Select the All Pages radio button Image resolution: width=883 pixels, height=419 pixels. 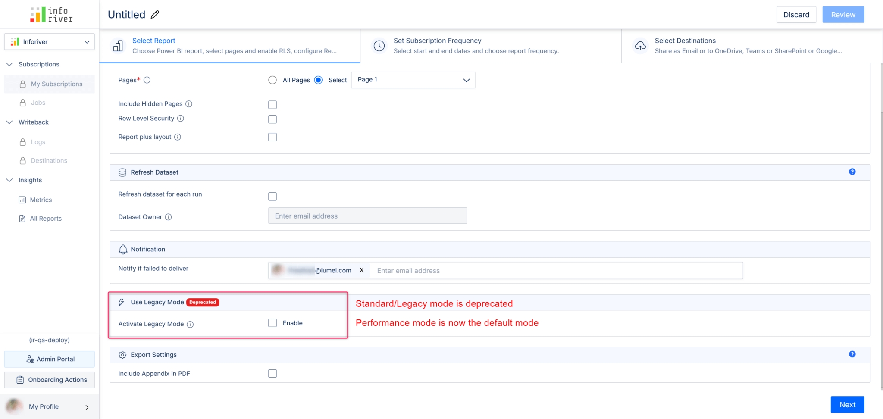(272, 80)
